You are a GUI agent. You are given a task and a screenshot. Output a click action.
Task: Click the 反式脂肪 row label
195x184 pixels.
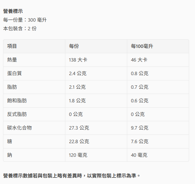17,114
